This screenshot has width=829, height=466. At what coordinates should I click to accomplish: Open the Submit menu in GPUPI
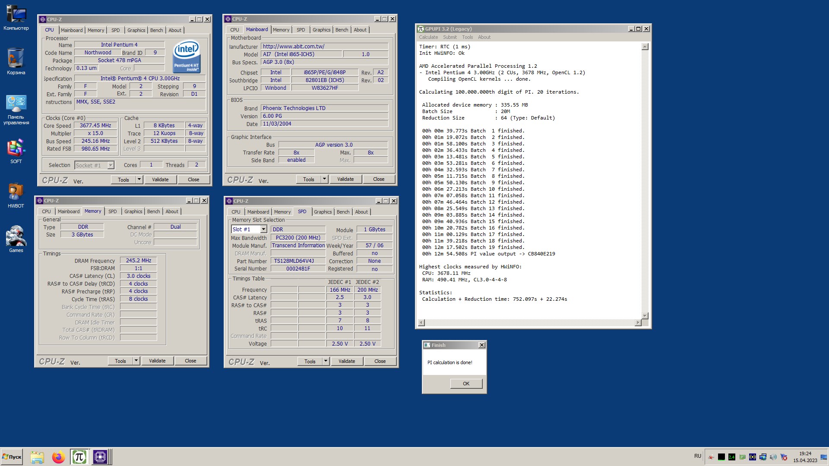450,37
